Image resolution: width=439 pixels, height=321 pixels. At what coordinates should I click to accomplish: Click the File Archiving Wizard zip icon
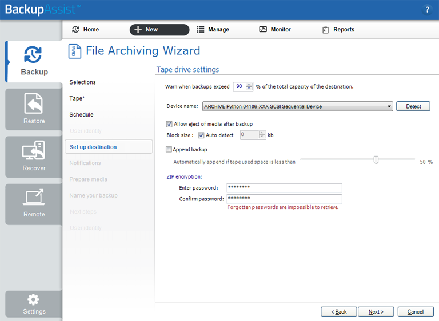click(x=74, y=51)
